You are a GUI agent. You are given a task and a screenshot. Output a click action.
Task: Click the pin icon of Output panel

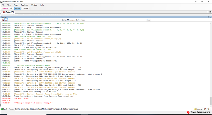coord(208,17)
